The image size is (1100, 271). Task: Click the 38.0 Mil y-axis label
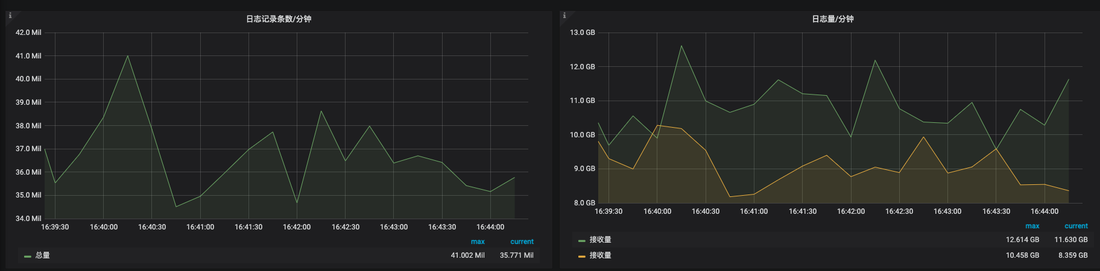click(x=28, y=126)
